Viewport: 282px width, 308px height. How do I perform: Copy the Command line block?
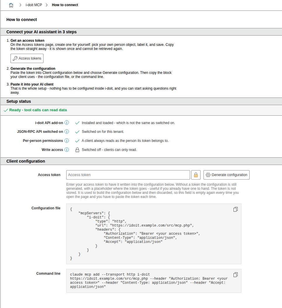pyautogui.click(x=236, y=275)
